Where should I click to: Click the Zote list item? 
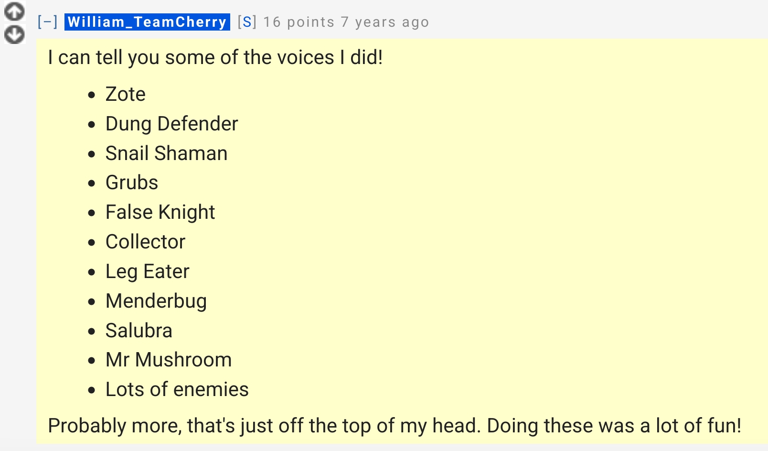pos(125,94)
